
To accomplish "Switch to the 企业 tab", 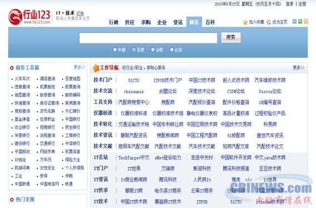I will pyautogui.click(x=162, y=22).
